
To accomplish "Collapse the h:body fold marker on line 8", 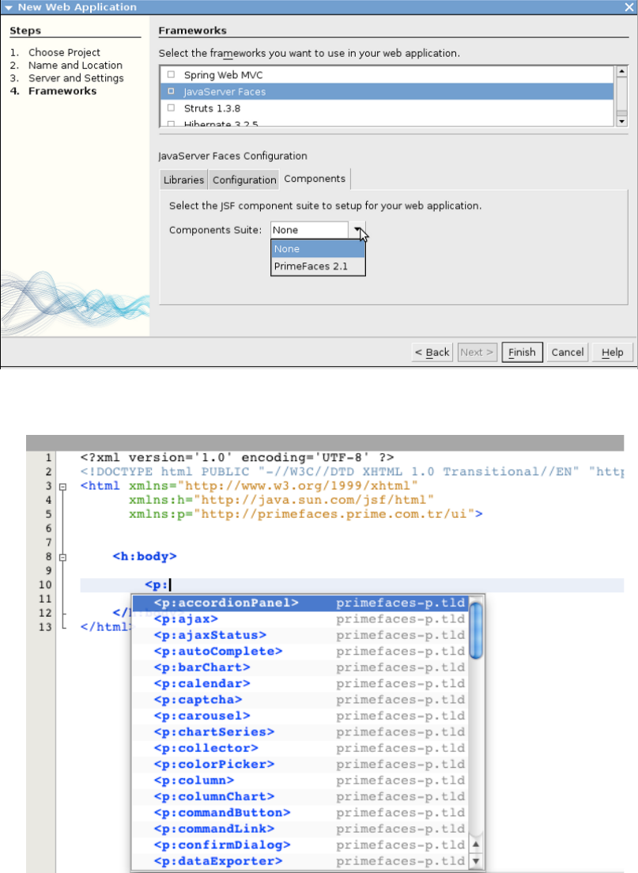I will [x=63, y=557].
